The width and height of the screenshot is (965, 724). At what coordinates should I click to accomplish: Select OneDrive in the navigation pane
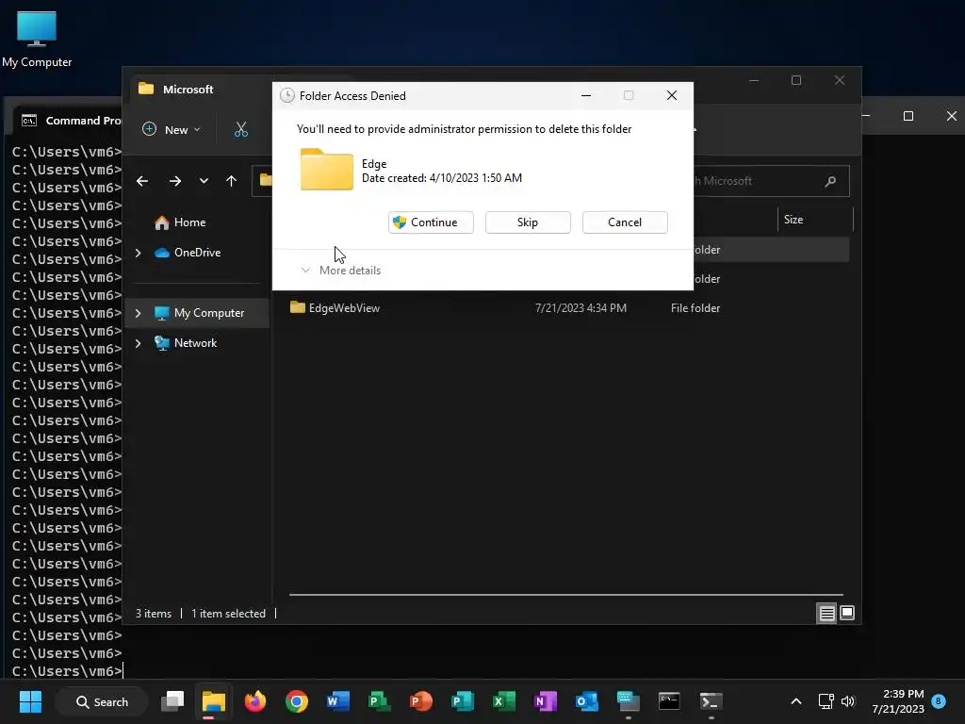[x=188, y=253]
